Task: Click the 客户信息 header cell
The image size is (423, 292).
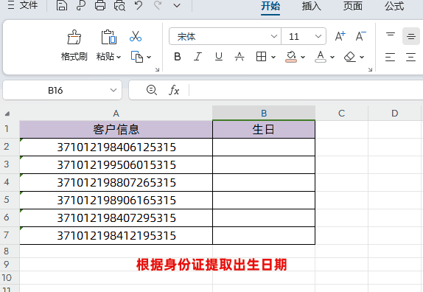Action: pos(116,129)
